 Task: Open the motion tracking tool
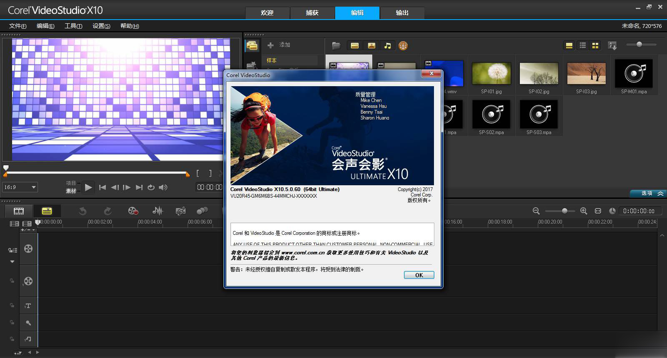point(202,211)
